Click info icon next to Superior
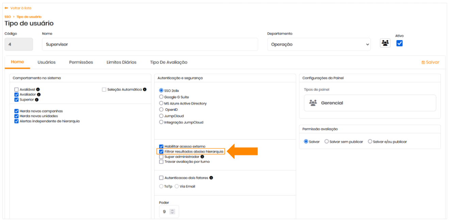 click(x=37, y=100)
